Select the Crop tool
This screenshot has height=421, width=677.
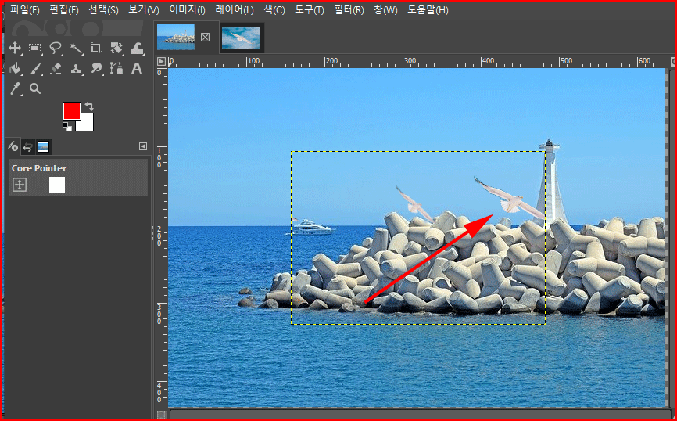(x=96, y=48)
